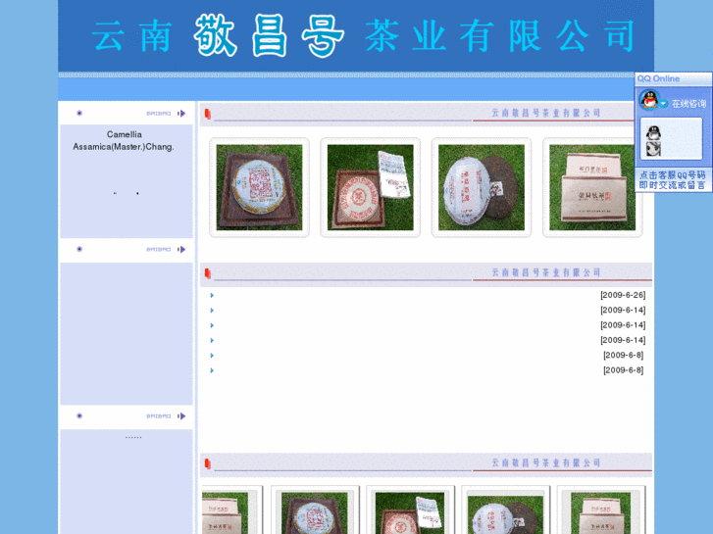Click the third [2009-6-14] date text
This screenshot has height=534, width=713.
[x=623, y=340]
